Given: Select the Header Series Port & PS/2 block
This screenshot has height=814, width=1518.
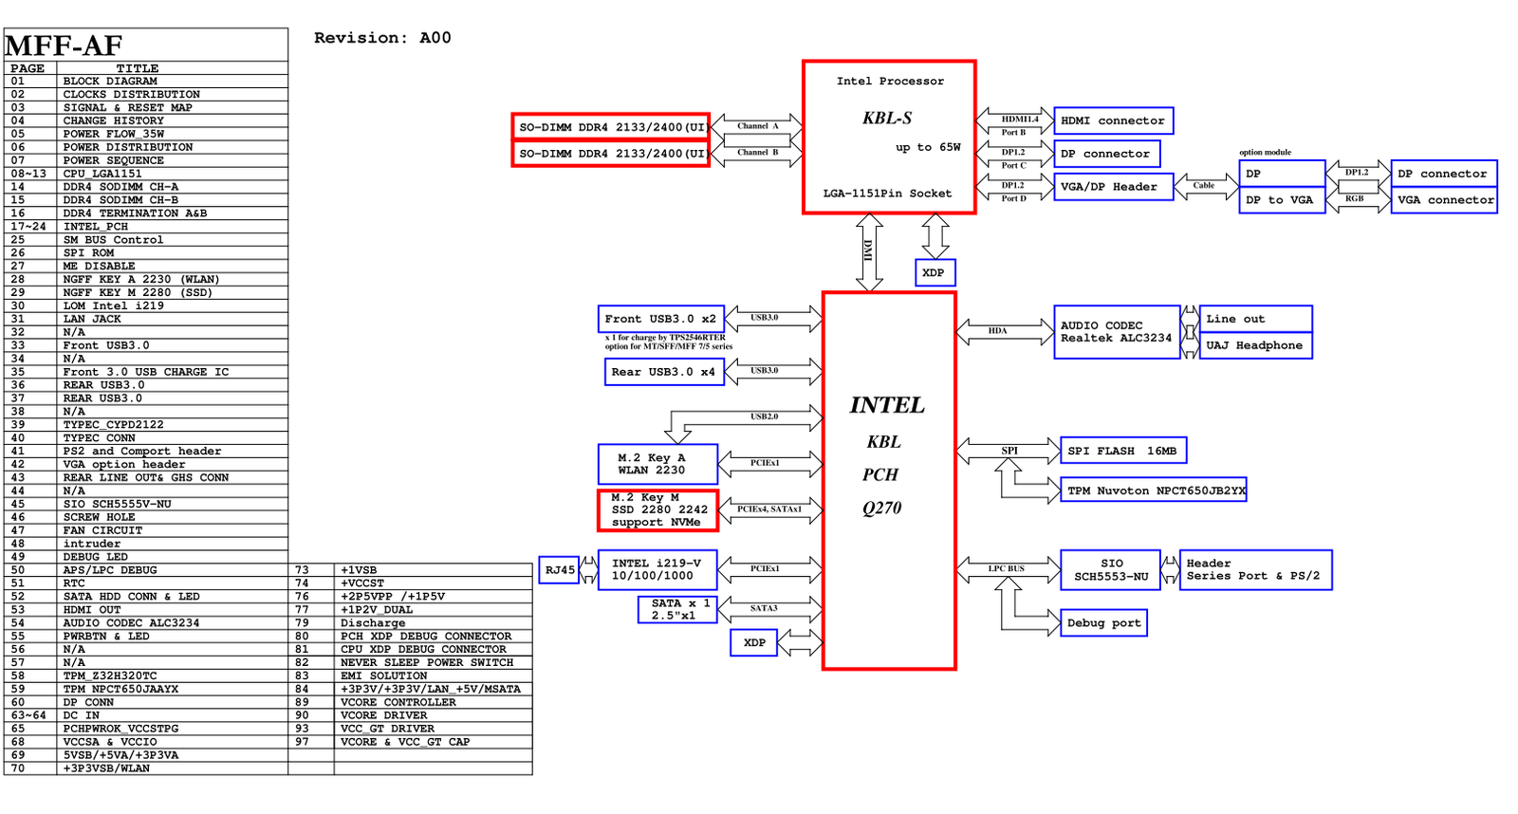Looking at the screenshot, I should [1255, 570].
